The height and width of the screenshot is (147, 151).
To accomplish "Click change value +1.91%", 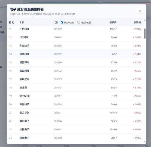I will [x=137, y=138].
